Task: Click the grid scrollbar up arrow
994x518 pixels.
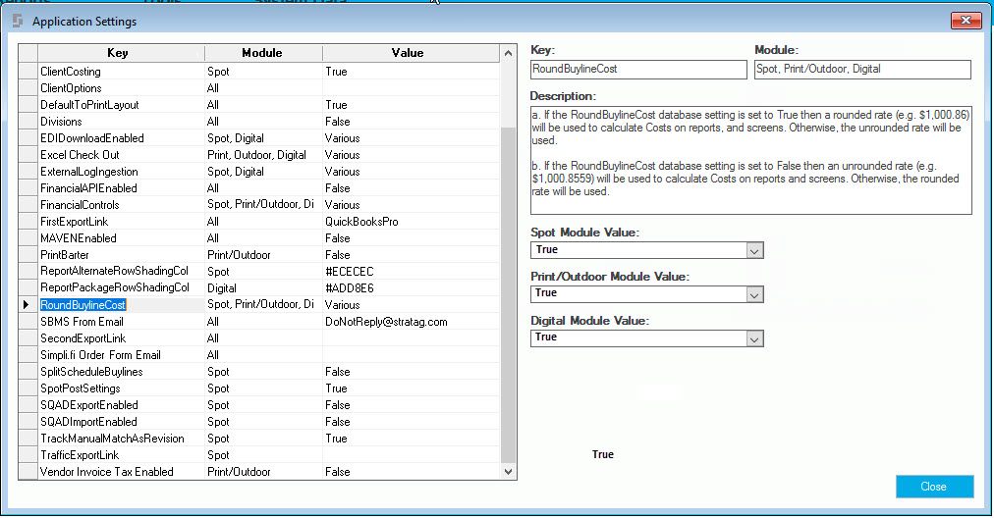Action: point(508,53)
